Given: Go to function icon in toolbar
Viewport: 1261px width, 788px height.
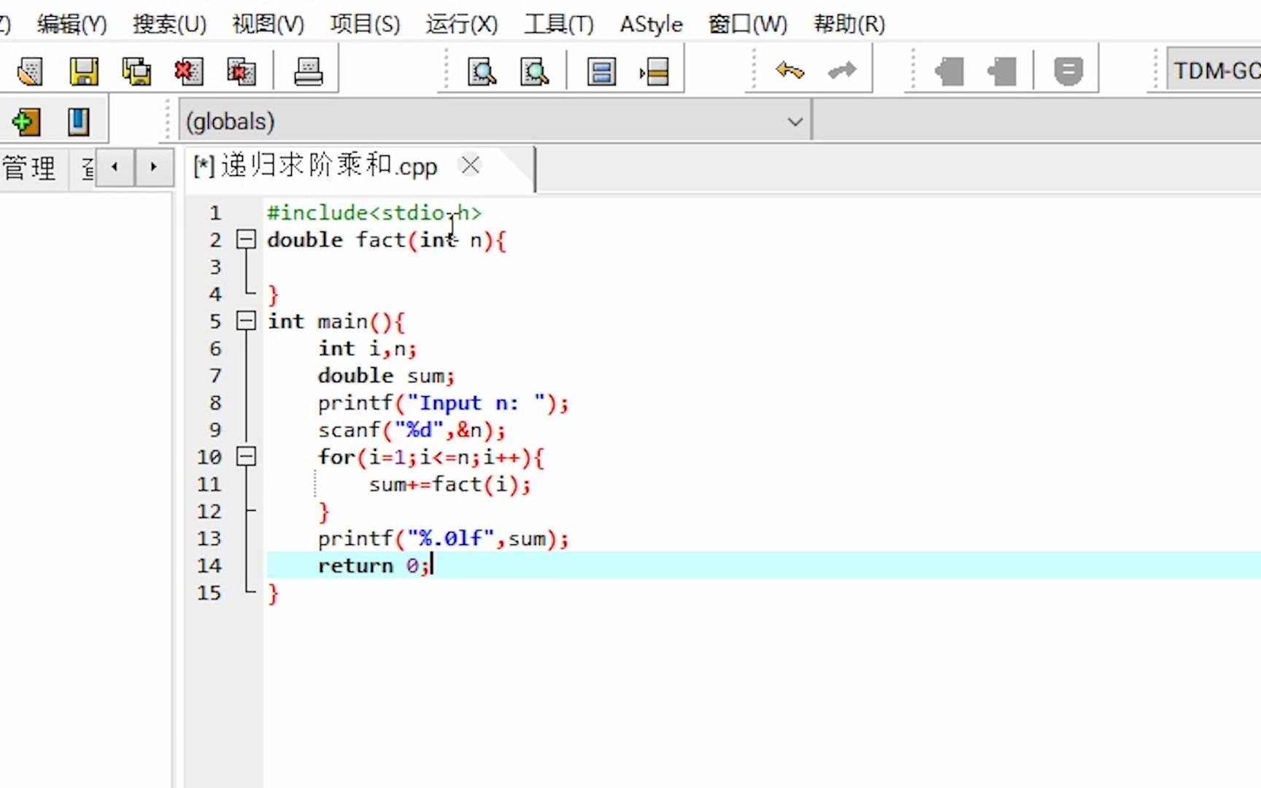Looking at the screenshot, I should click(x=601, y=72).
